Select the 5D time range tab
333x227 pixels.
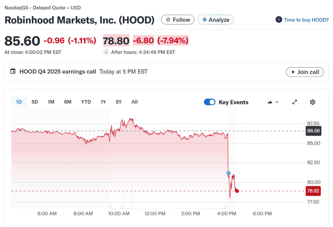point(35,102)
